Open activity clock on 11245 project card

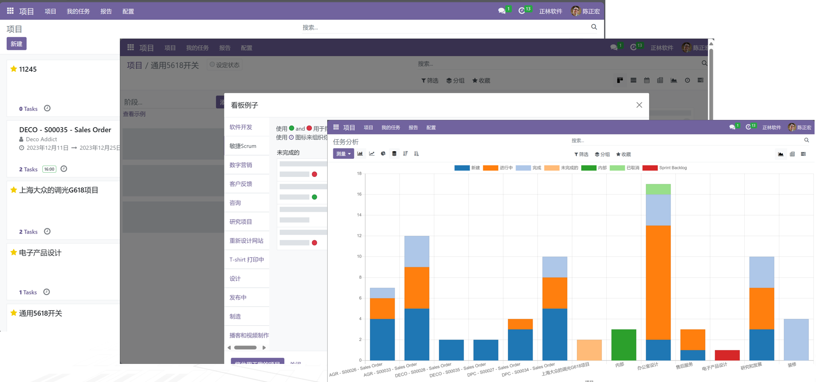point(47,108)
